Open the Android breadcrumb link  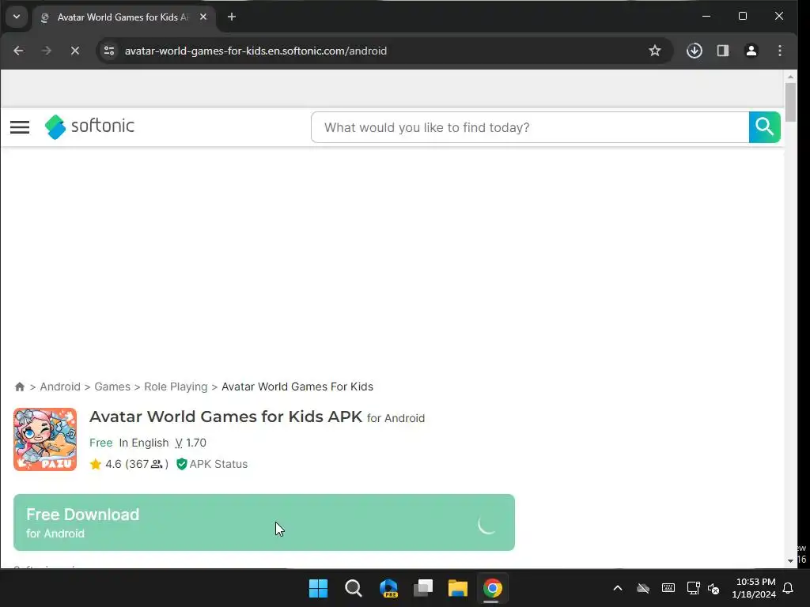[x=60, y=386]
